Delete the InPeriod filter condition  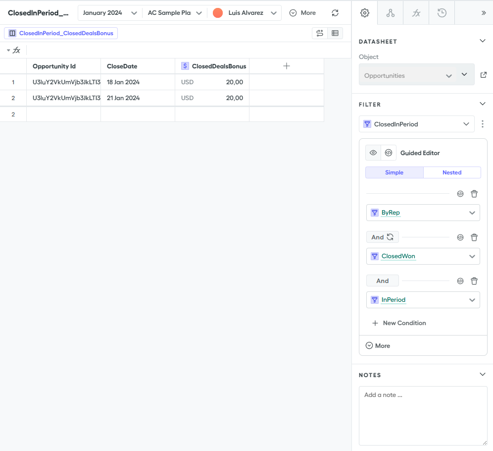click(474, 281)
